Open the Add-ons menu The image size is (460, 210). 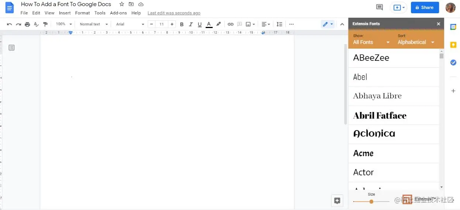pyautogui.click(x=119, y=13)
